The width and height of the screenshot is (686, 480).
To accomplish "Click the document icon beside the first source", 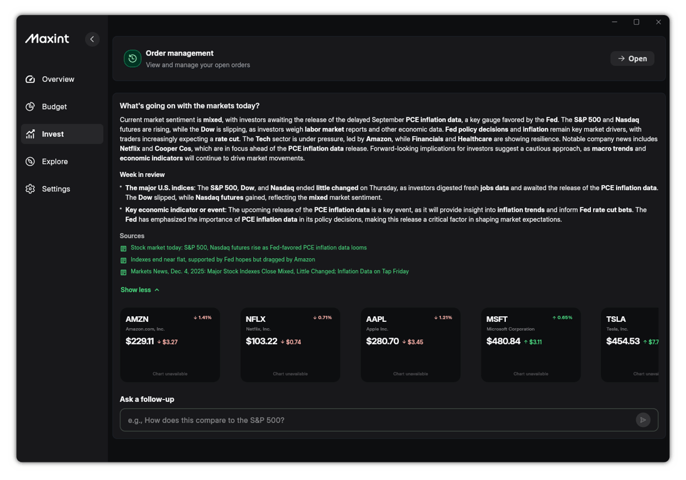I will click(123, 248).
